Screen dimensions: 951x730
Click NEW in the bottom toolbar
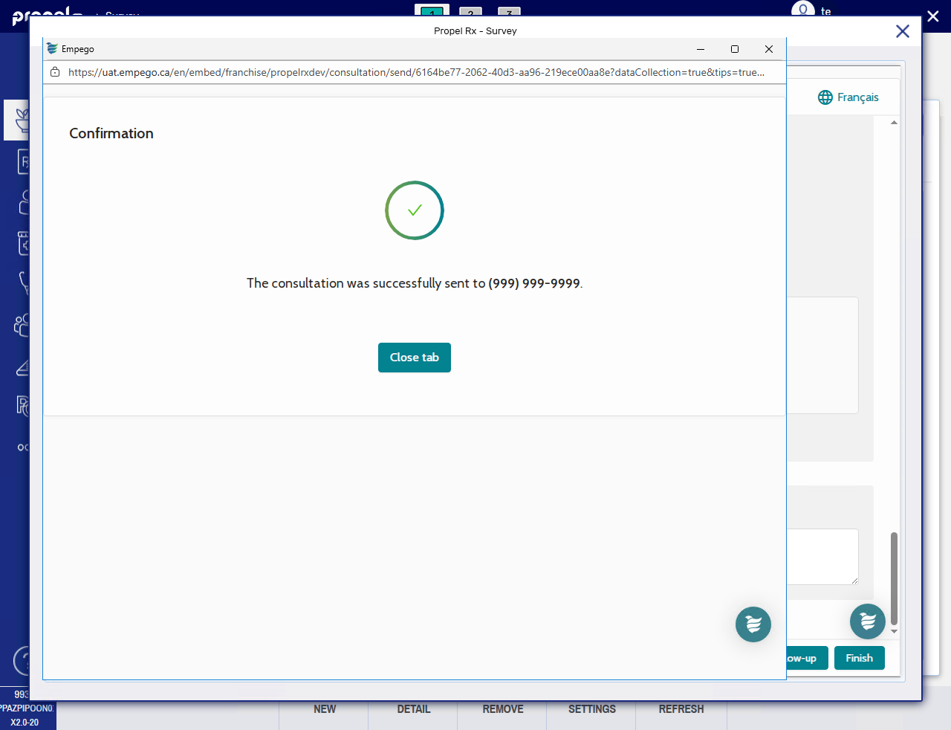pos(325,709)
